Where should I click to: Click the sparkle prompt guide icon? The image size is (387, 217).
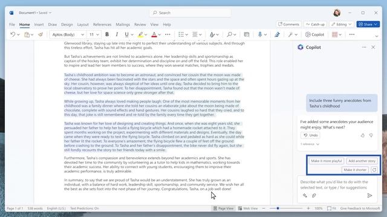tap(305, 195)
